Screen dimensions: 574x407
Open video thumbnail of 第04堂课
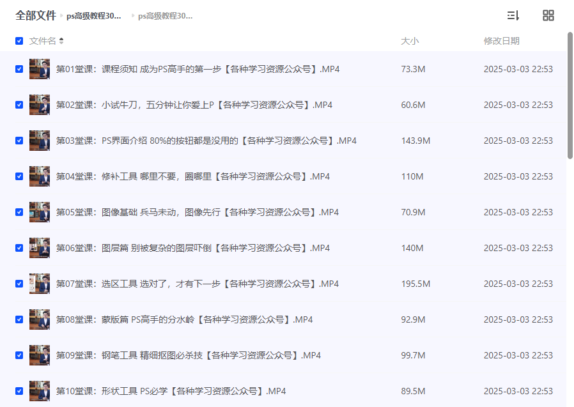[x=40, y=176]
